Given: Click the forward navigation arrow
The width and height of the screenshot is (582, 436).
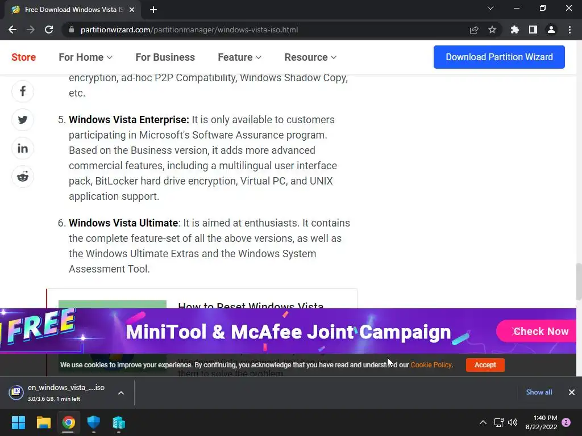Looking at the screenshot, I should coord(31,30).
